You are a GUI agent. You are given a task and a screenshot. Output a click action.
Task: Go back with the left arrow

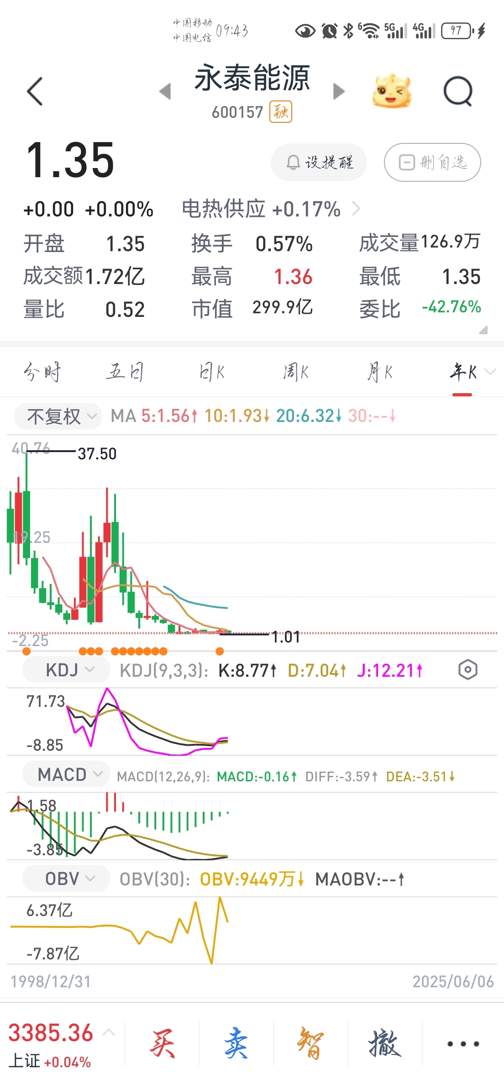tap(35, 91)
